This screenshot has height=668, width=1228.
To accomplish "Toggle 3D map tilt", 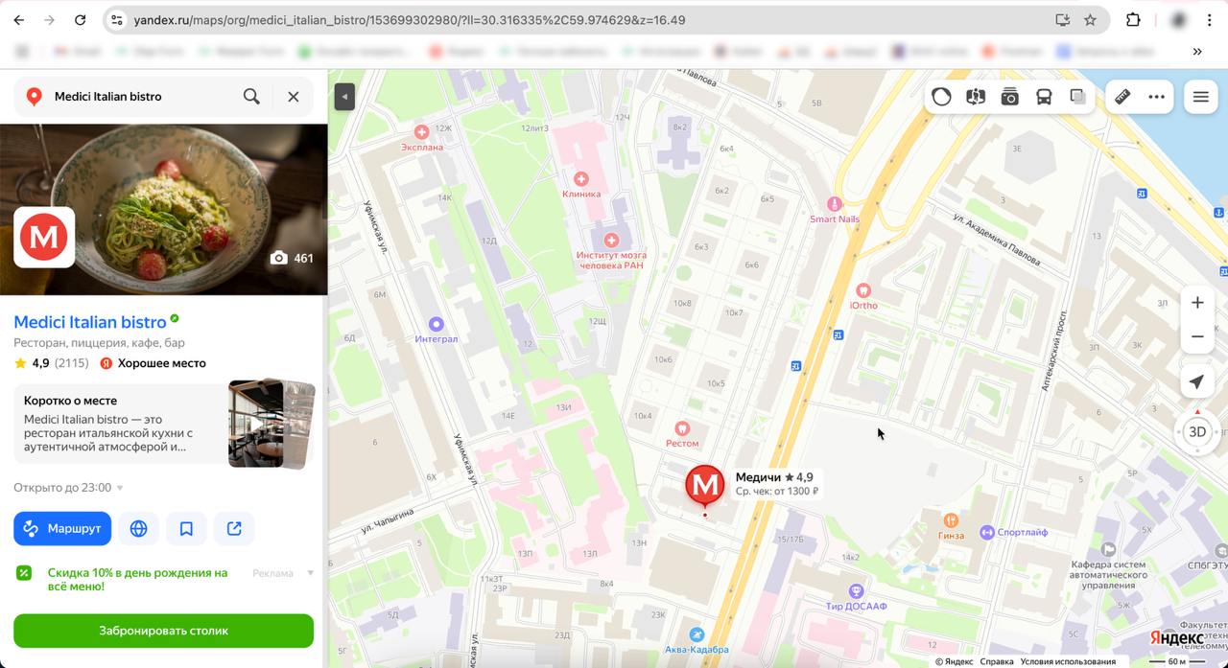I will (1197, 431).
